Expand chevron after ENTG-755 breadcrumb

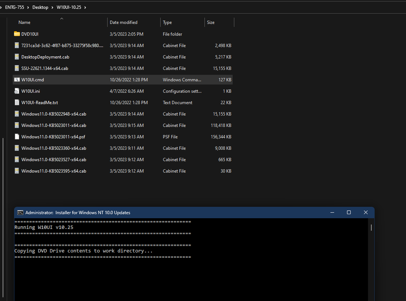pyautogui.click(x=28, y=7)
